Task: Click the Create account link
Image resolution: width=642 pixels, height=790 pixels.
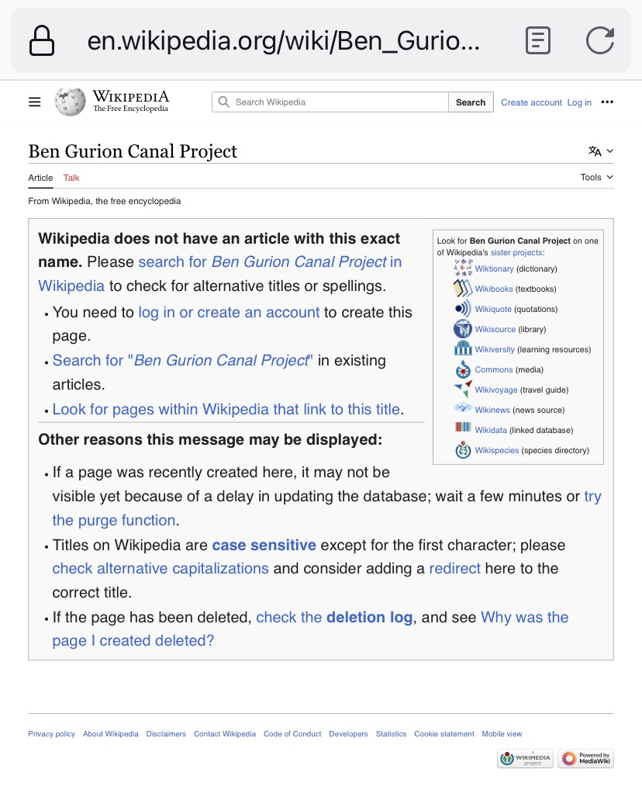Action: (x=531, y=102)
